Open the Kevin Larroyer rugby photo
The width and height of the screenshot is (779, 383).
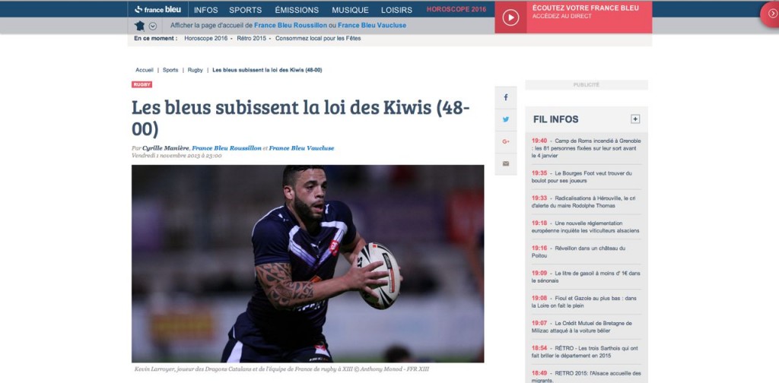tap(307, 264)
